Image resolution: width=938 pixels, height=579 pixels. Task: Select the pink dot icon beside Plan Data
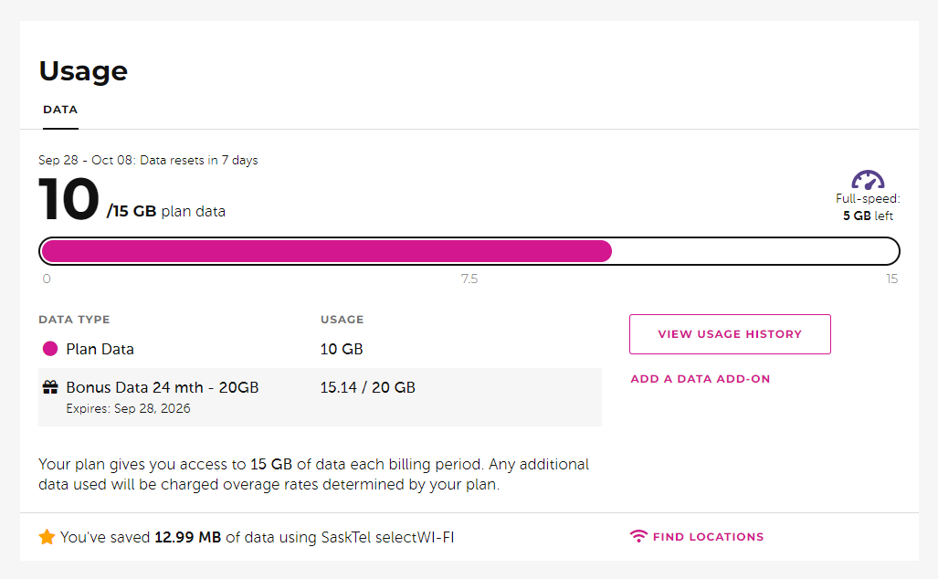[x=50, y=349]
